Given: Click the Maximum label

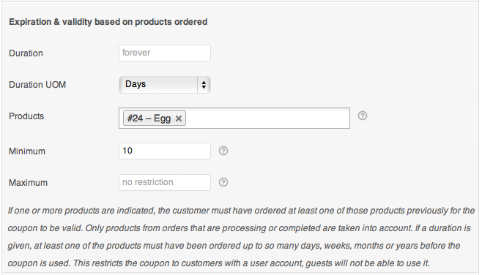Looking at the screenshot, I should click(28, 183).
